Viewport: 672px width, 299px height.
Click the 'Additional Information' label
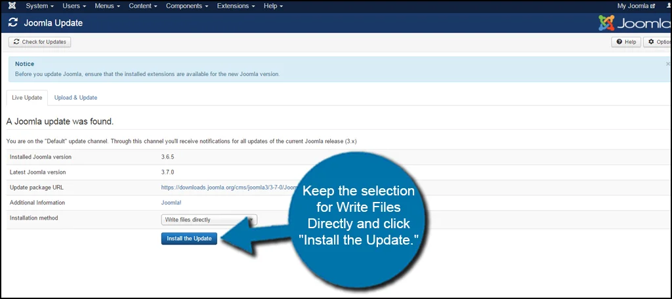click(37, 203)
